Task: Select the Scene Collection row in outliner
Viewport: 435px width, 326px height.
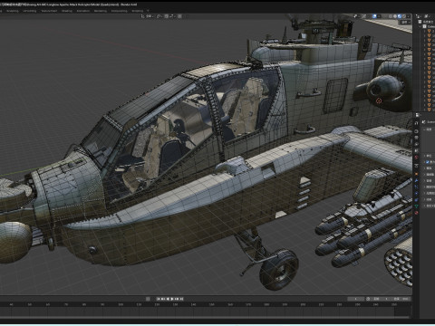Action: [x=426, y=22]
